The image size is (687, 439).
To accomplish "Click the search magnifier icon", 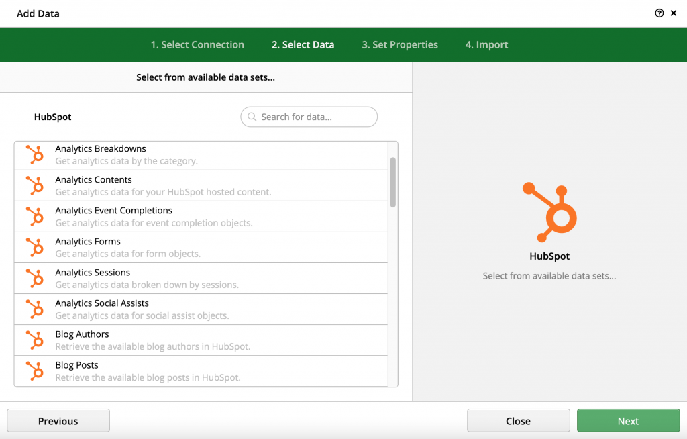I will [x=252, y=117].
